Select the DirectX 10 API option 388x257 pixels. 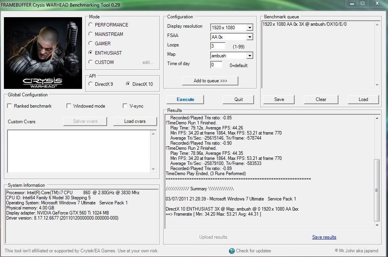[x=128, y=84]
